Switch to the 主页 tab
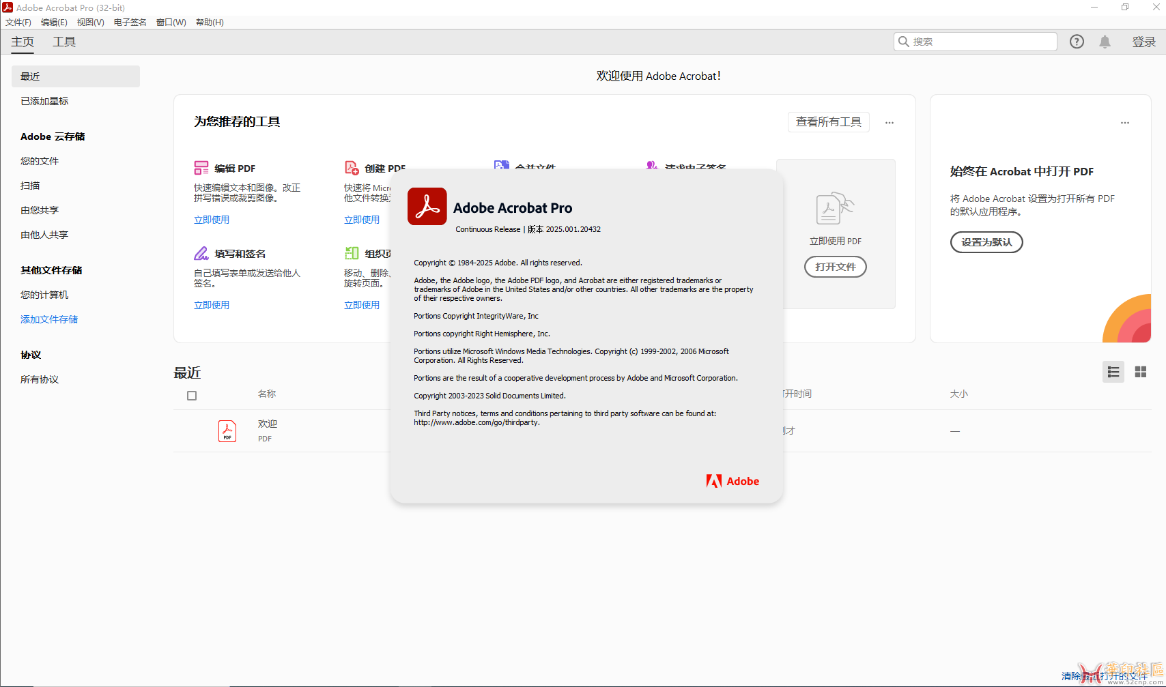 point(23,42)
